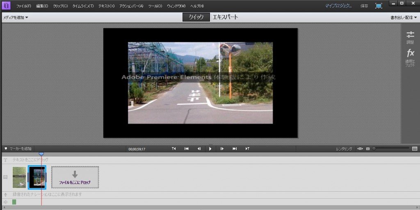Viewport: 420px width, 210px height.
Task: Open the クリップ(C) menu
Action: [x=61, y=6]
